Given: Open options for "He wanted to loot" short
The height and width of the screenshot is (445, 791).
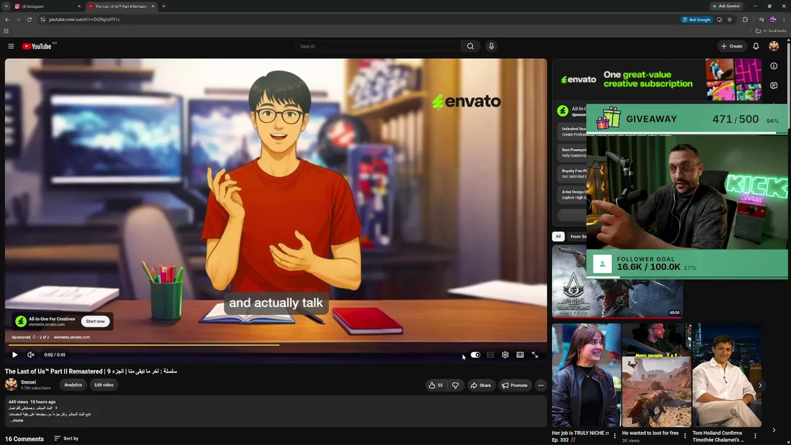Looking at the screenshot, I should click(x=685, y=436).
